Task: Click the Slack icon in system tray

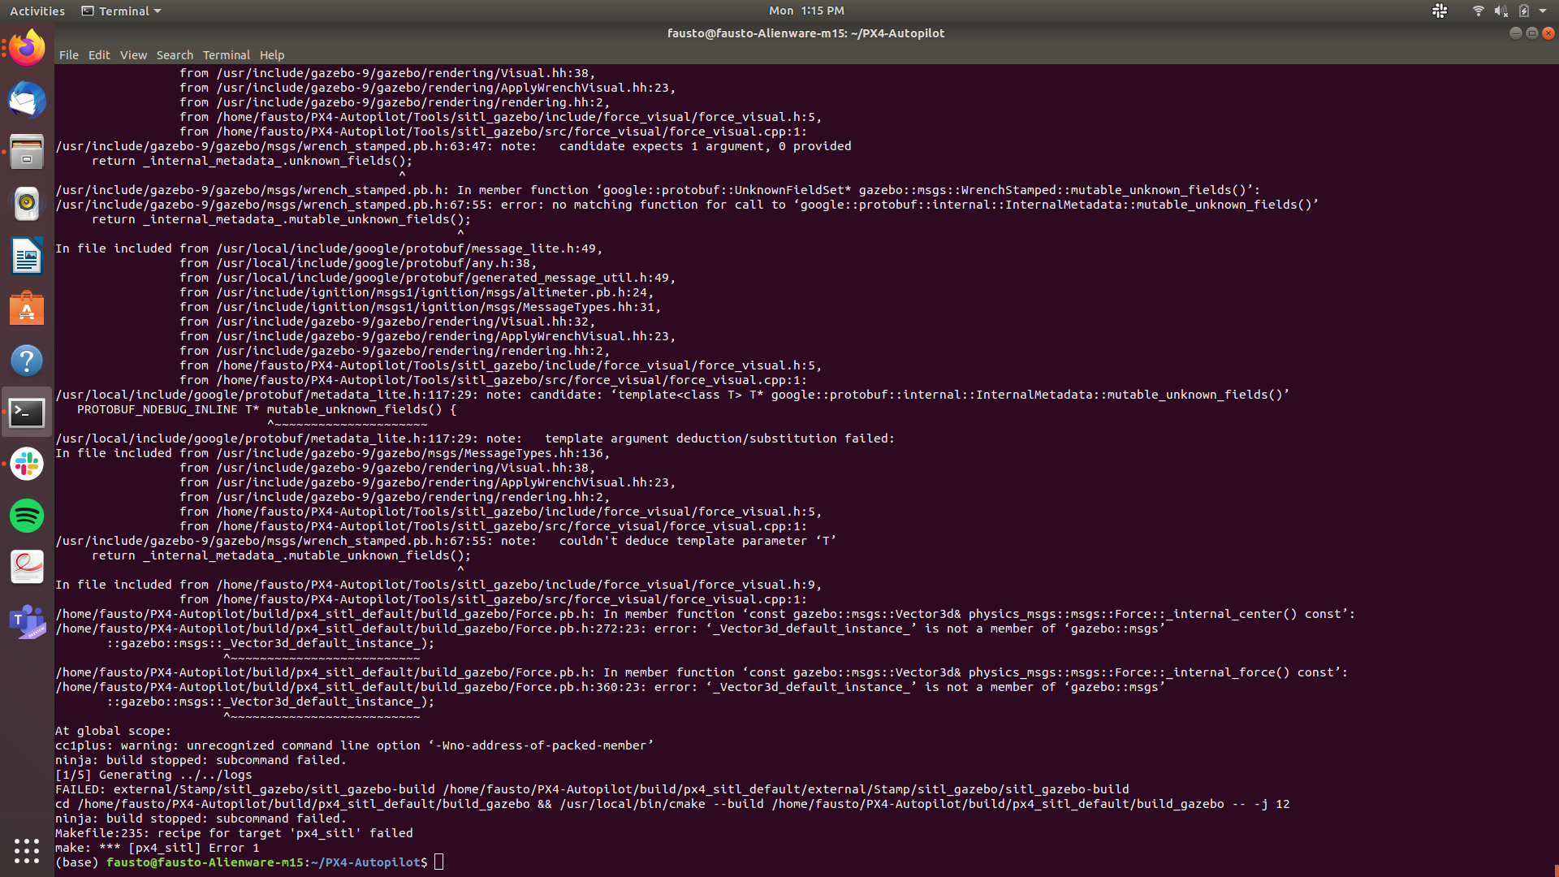Action: coord(1440,11)
